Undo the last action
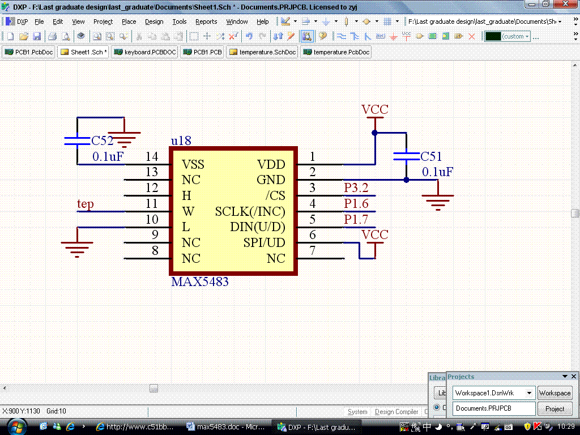The width and height of the screenshot is (580, 435). point(249,36)
